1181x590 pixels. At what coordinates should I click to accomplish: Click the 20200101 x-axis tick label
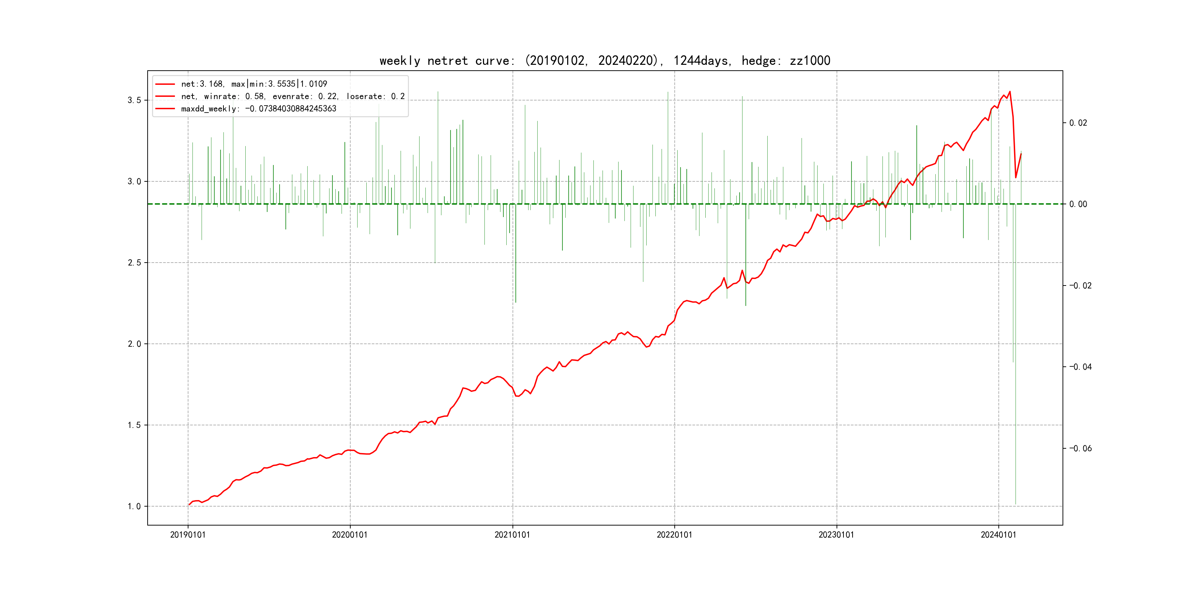pyautogui.click(x=350, y=535)
